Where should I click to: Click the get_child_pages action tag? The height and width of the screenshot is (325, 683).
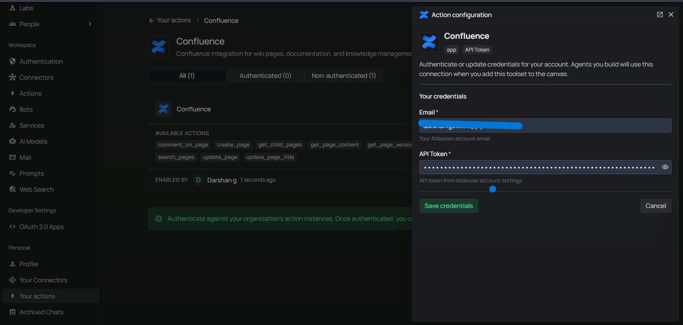[280, 145]
